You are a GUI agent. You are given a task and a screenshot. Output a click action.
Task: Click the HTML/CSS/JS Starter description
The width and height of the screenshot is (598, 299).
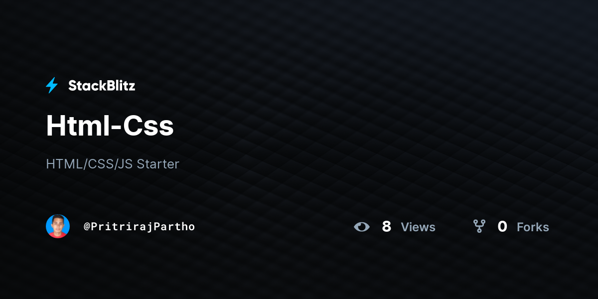point(113,164)
